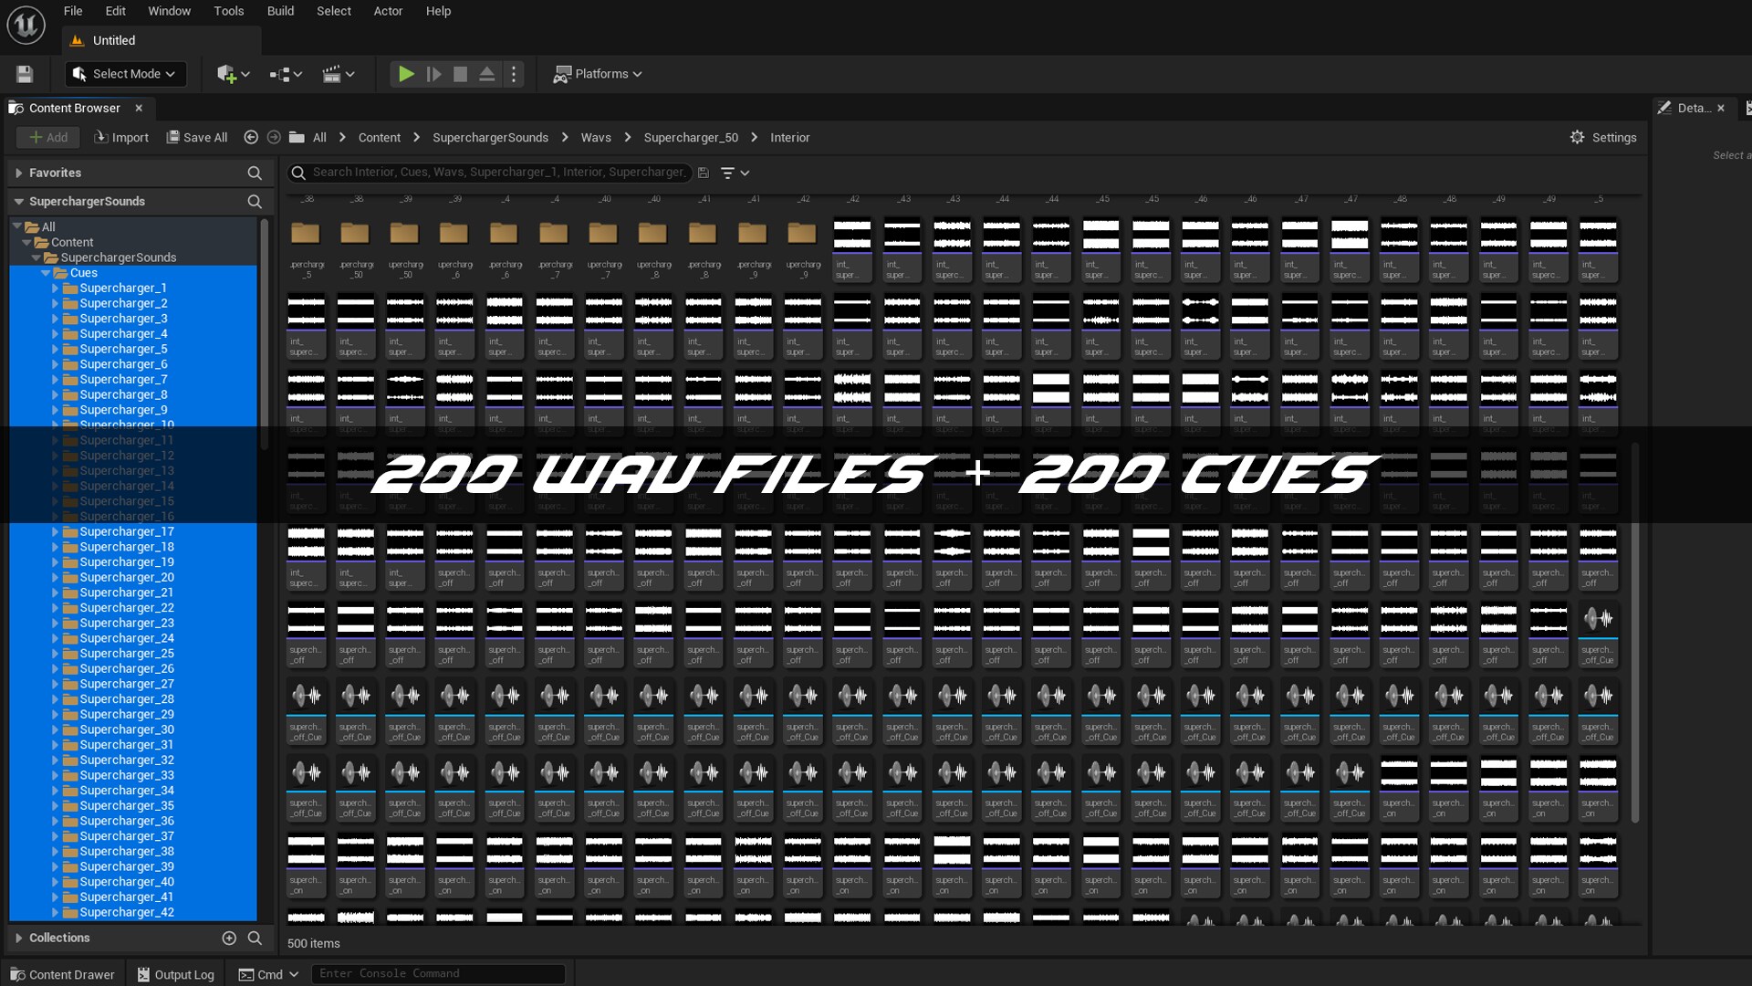Open the Platforms dropdown
1752x986 pixels.
(599, 74)
